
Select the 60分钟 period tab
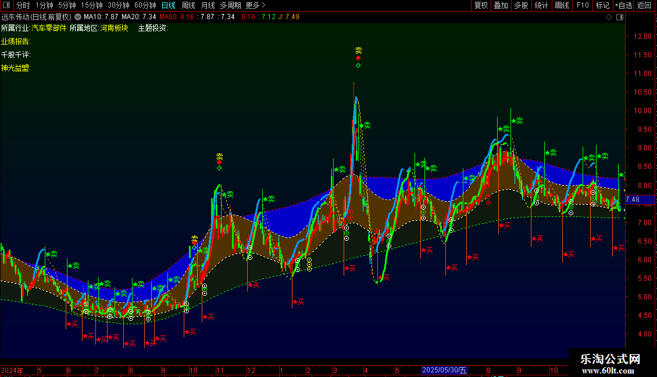coord(145,5)
